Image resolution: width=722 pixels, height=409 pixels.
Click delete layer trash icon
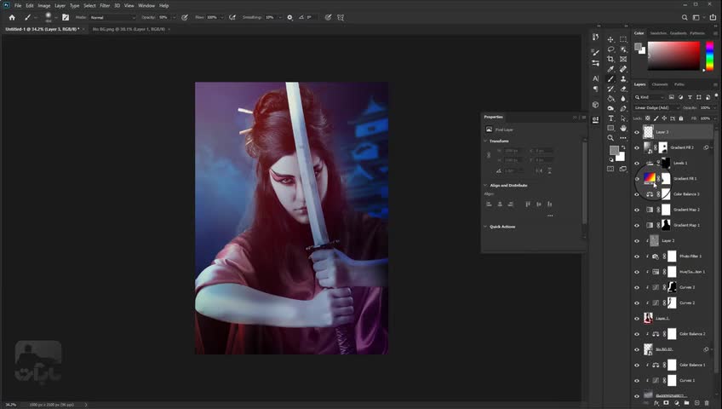click(x=708, y=402)
